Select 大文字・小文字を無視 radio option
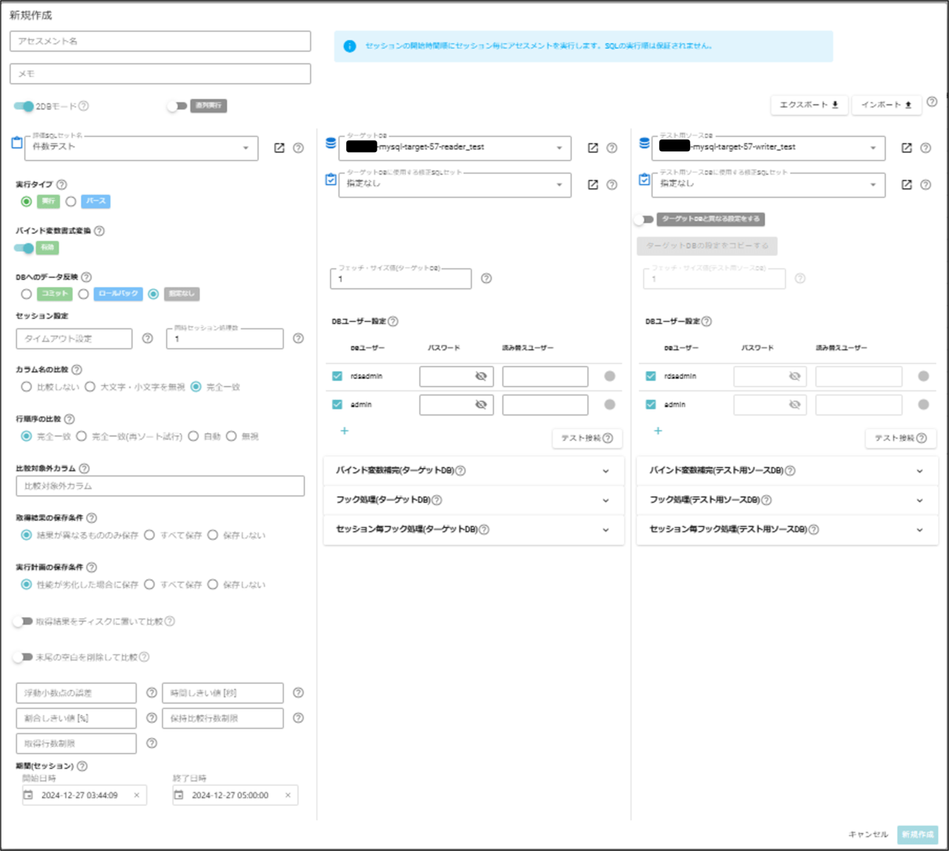This screenshot has height=851, width=949. (x=90, y=387)
